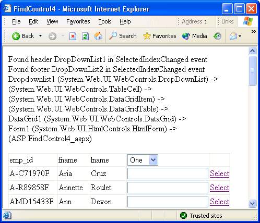Click the vertical scrollbar down arrow
The image size is (260, 223).
(x=252, y=203)
